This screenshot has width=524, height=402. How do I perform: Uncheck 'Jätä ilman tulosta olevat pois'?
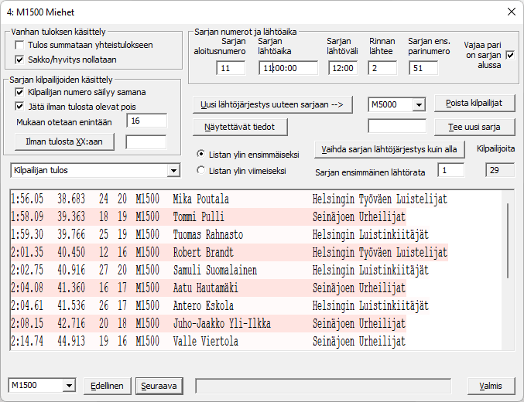click(x=20, y=106)
